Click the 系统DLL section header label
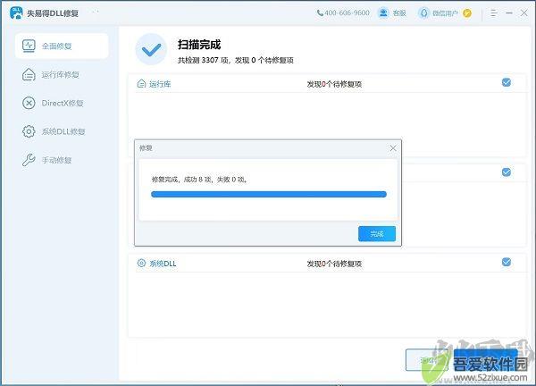Viewport: 536px width, 386px height. tap(163, 264)
